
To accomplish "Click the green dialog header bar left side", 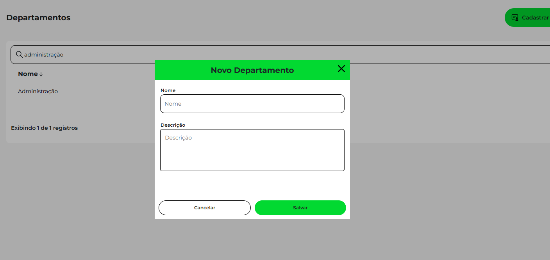I will 176,70.
